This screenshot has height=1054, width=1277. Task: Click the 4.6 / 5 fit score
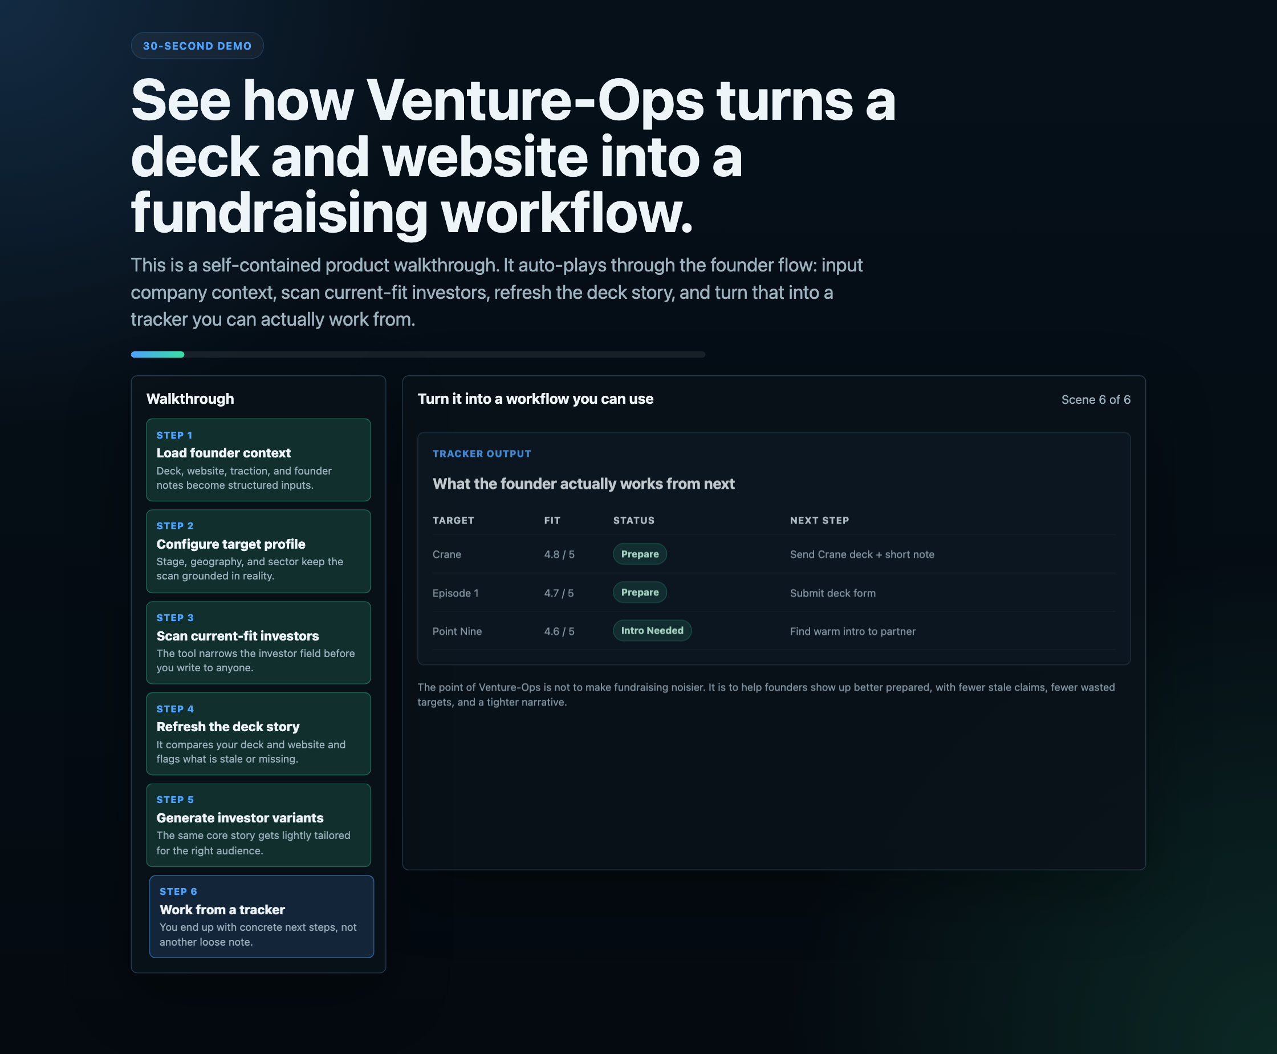click(559, 631)
